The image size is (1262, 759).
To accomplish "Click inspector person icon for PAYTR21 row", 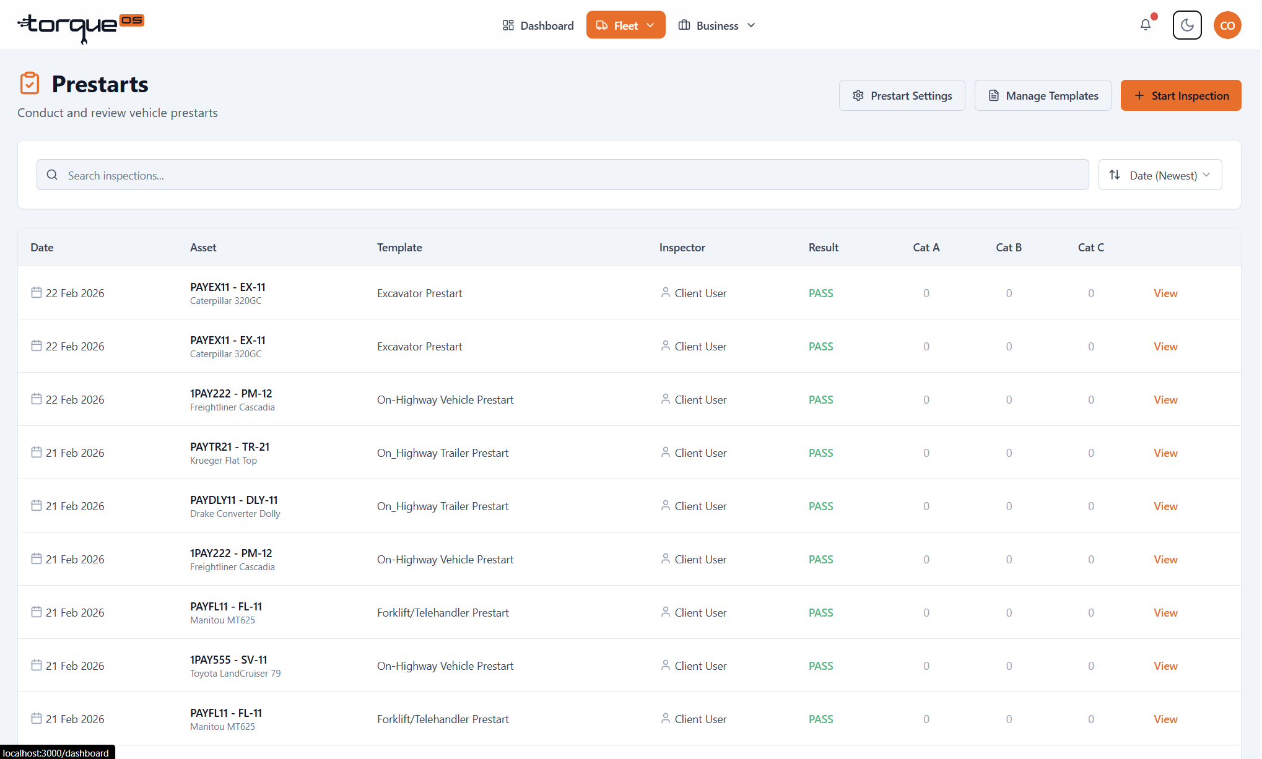I will pos(665,453).
